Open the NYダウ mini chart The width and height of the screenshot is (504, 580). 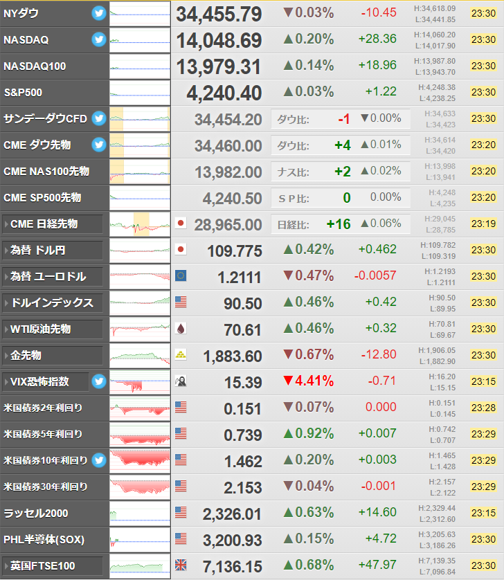[140, 14]
